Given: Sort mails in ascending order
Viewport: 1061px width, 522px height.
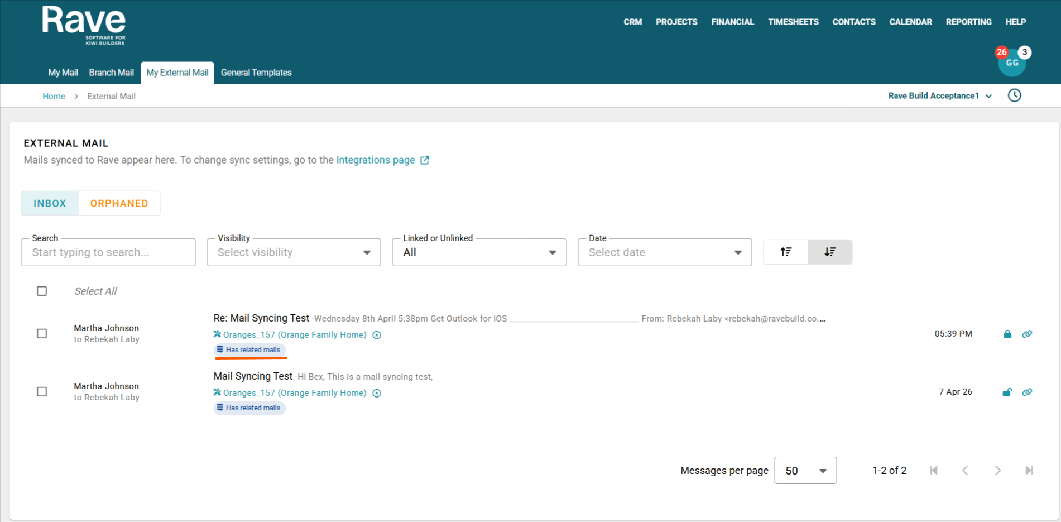Looking at the screenshot, I should [x=785, y=252].
